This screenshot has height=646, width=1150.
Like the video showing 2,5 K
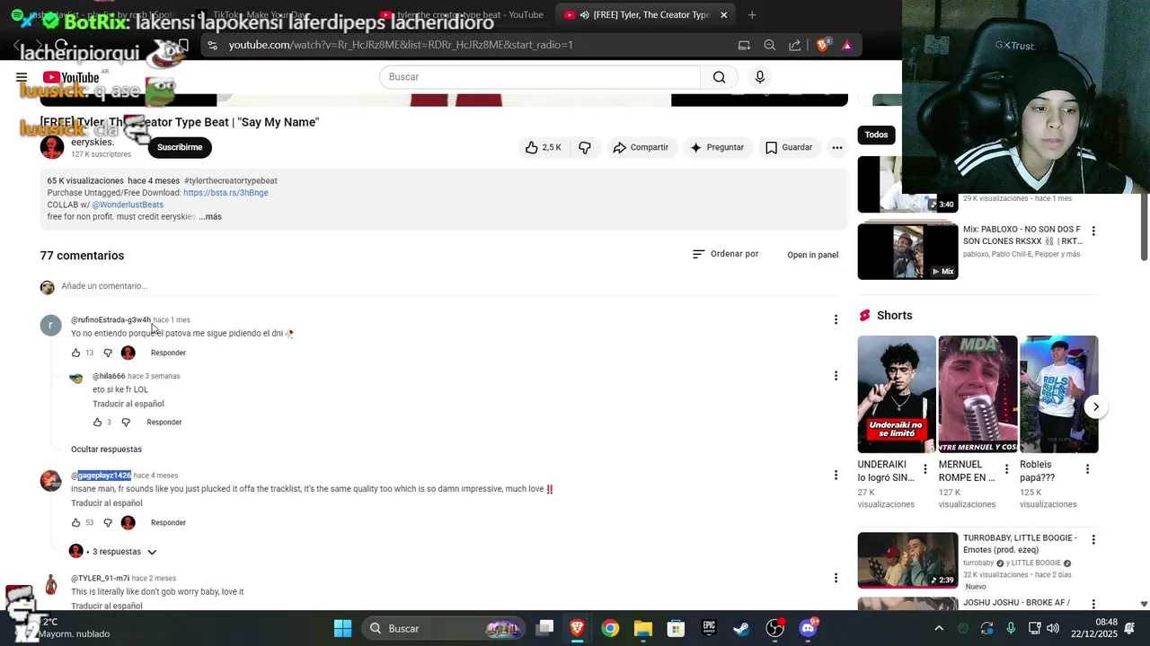coord(544,147)
